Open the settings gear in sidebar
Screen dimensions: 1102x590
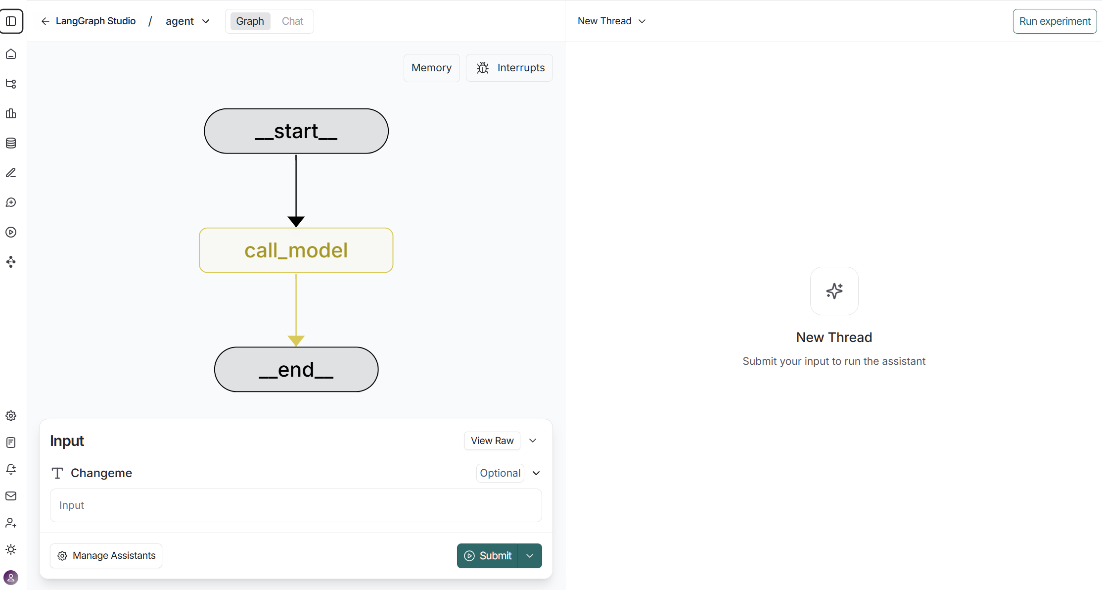coord(11,416)
